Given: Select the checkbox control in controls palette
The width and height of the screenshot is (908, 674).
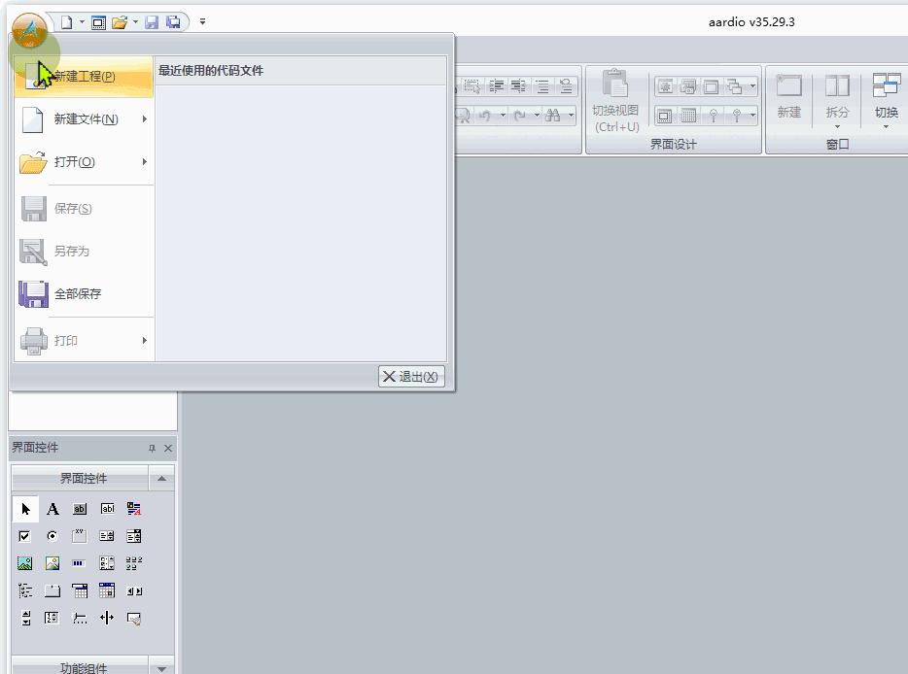Looking at the screenshot, I should [x=23, y=535].
